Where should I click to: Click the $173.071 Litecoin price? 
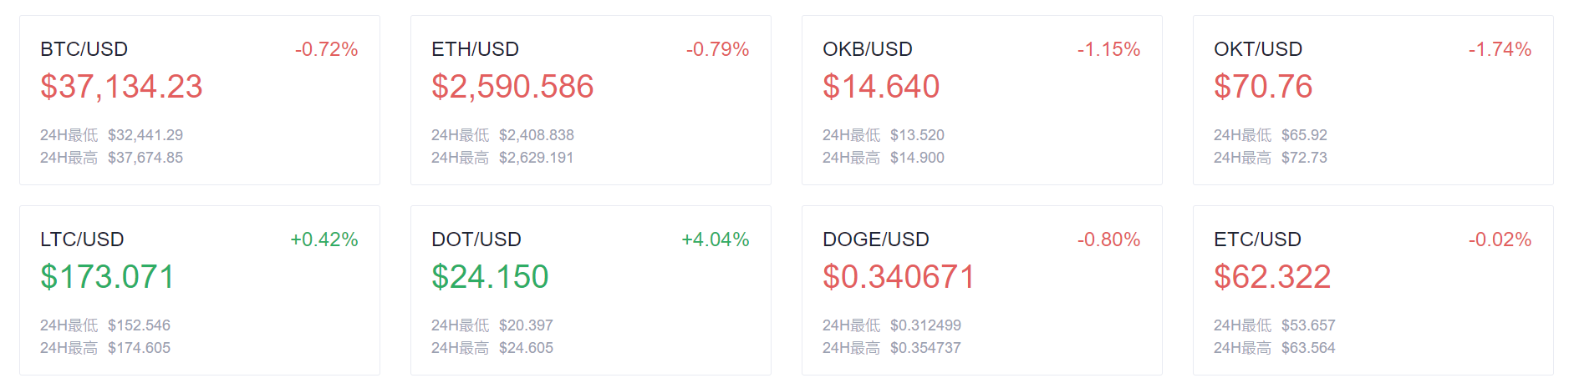[108, 277]
